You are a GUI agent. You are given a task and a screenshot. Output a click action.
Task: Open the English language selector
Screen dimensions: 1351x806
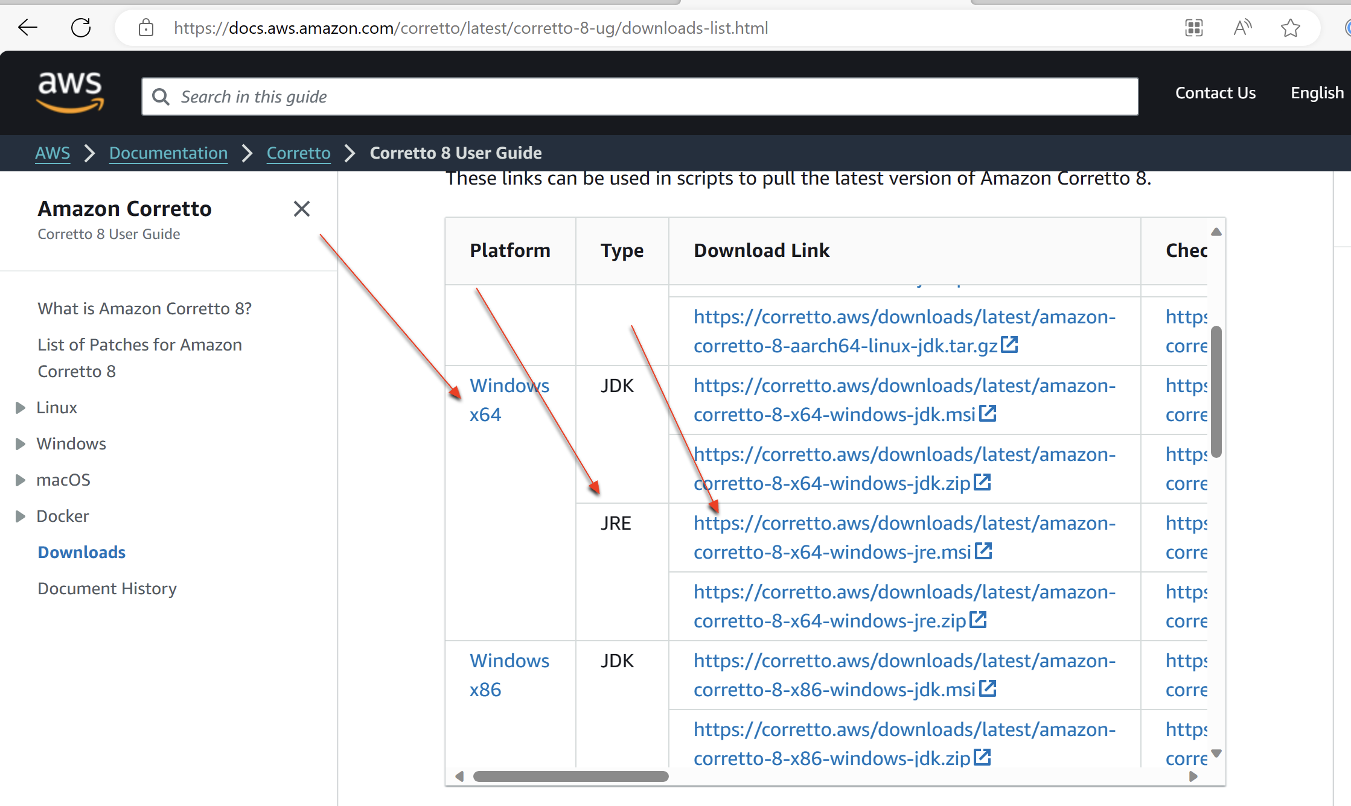pos(1317,93)
